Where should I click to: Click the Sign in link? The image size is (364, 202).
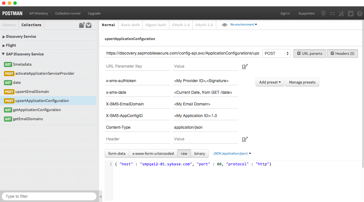tap(285, 13)
